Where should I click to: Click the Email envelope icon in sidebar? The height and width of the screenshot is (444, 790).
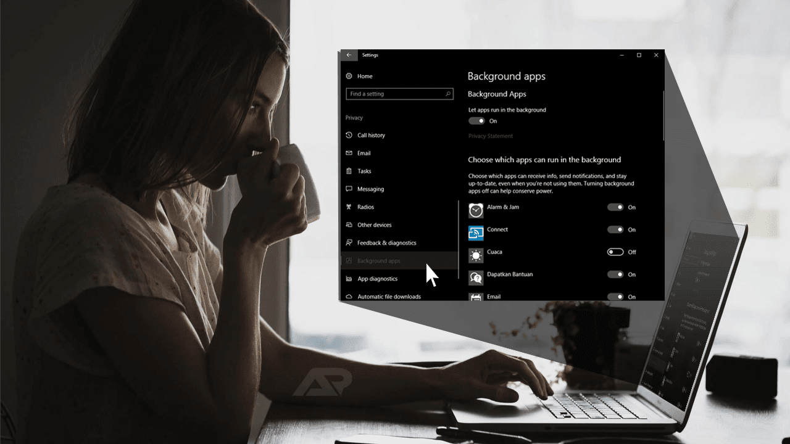click(x=349, y=153)
